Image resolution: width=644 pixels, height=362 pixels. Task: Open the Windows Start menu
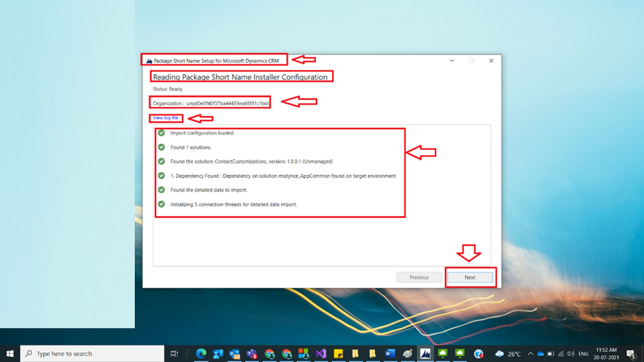point(10,354)
